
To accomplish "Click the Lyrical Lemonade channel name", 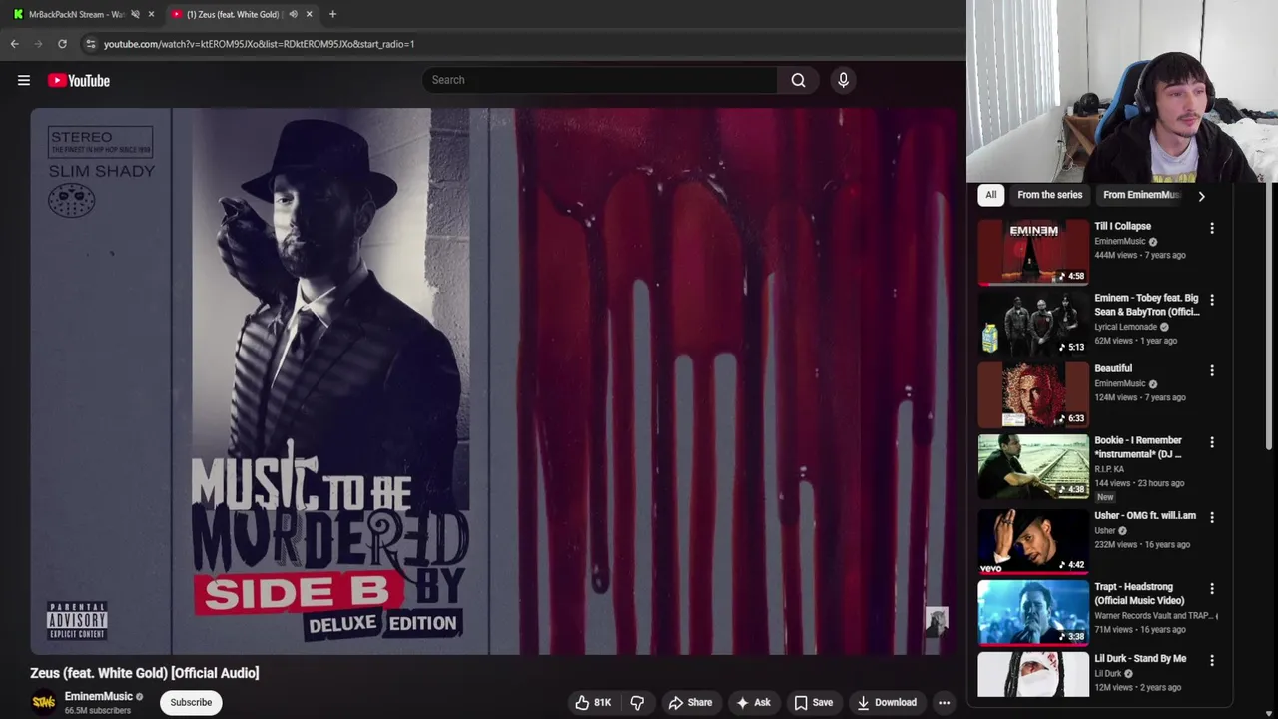I will (1125, 327).
